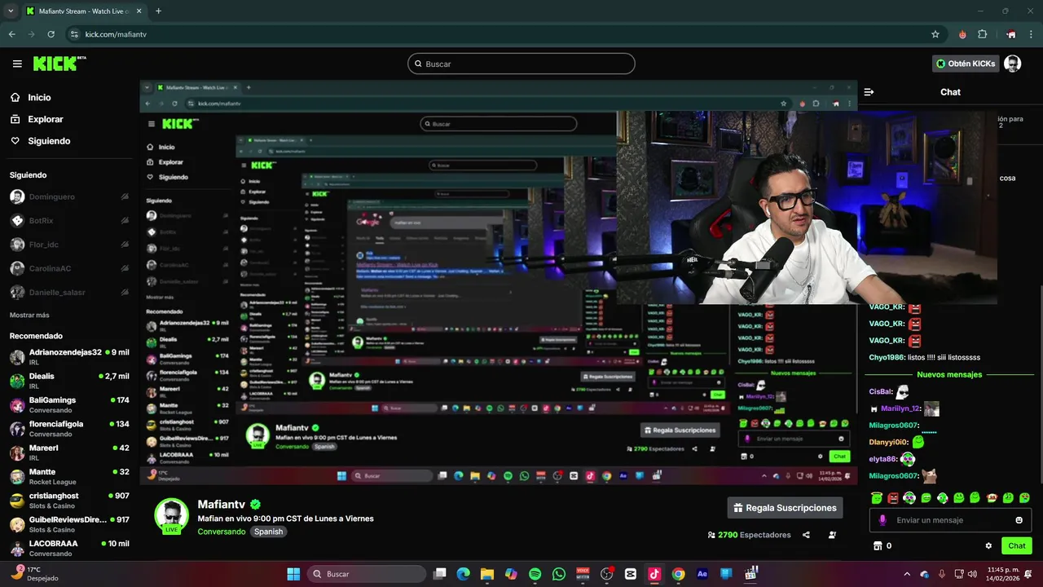1043x587 pixels.
Task: Open After Effects from the taskbar
Action: [702, 574]
